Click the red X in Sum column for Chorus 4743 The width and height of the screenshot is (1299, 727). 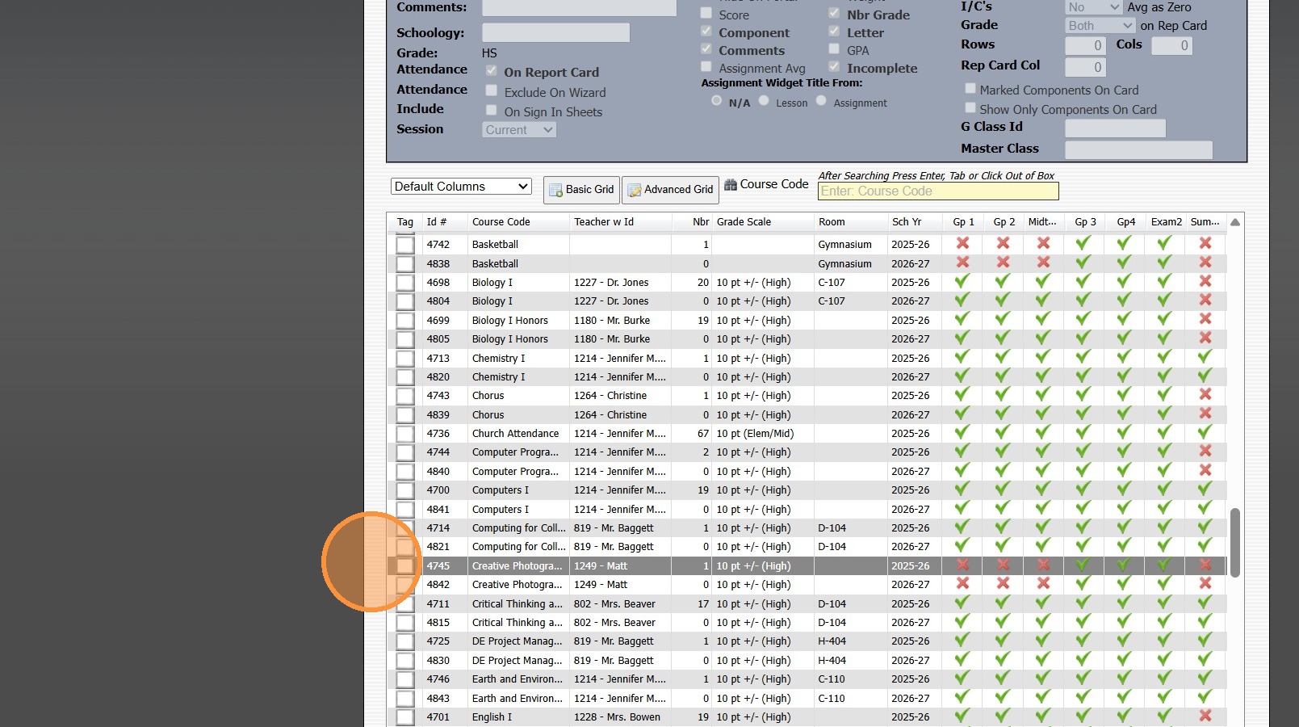1205,395
